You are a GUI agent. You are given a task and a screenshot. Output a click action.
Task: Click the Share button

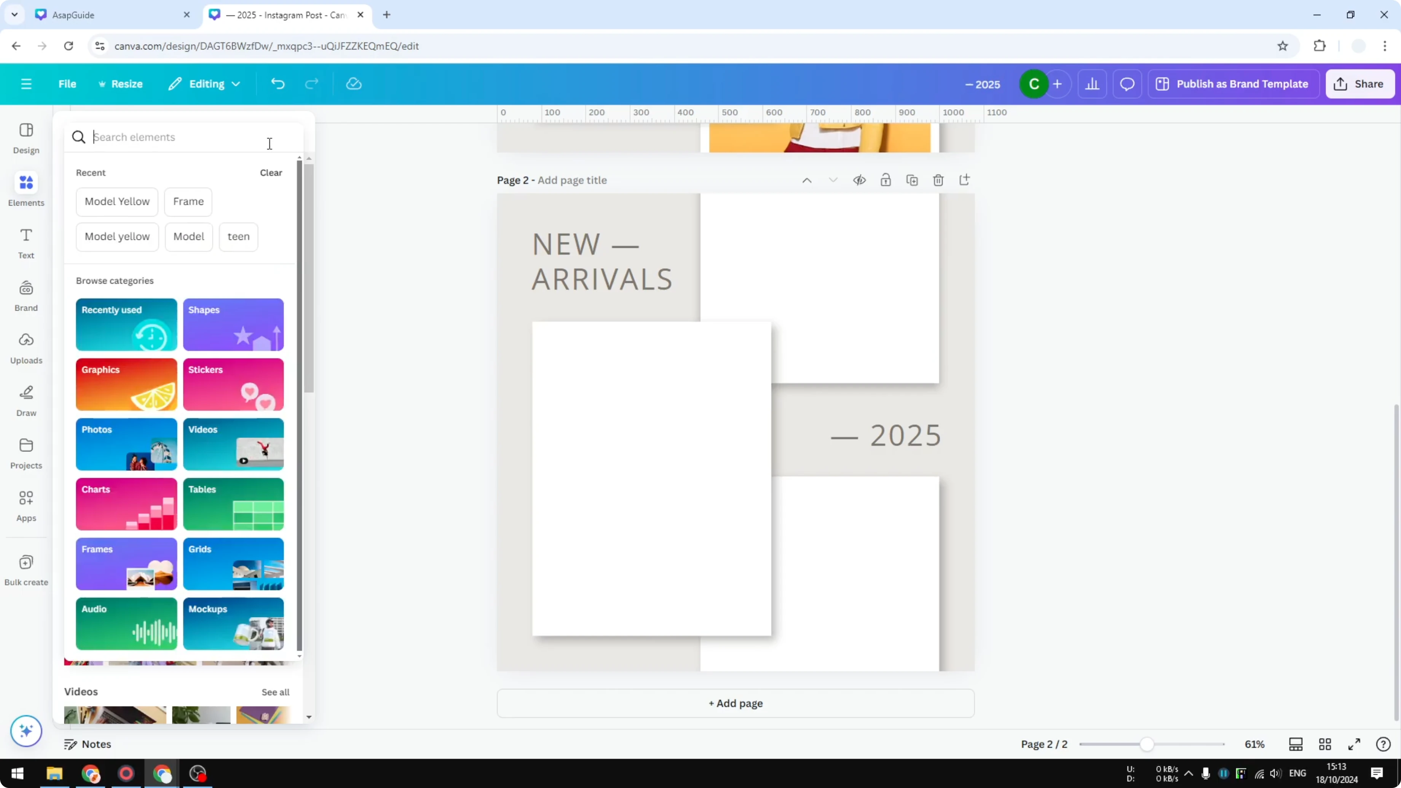click(x=1360, y=84)
